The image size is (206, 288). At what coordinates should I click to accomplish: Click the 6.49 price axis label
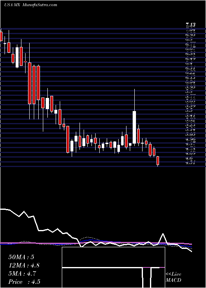click(x=190, y=59)
